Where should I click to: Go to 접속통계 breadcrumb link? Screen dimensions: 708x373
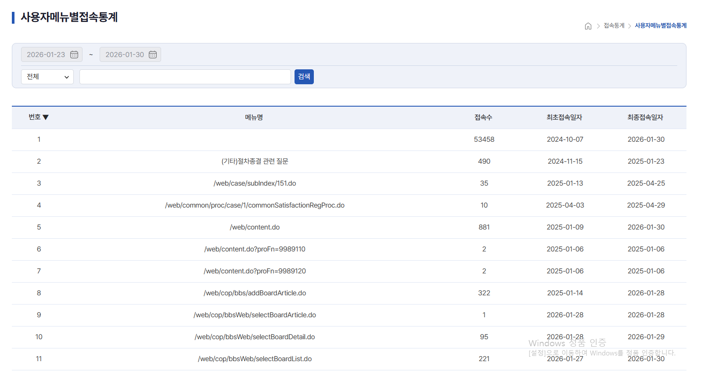[614, 26]
